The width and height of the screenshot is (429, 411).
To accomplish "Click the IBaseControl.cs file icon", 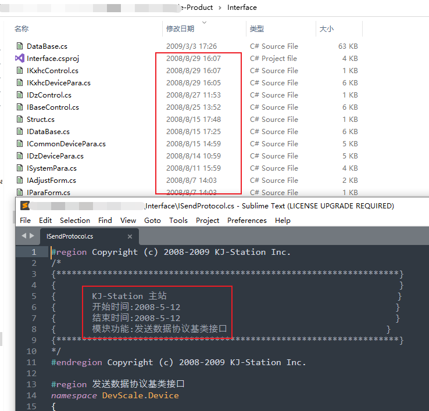I will click(x=20, y=107).
